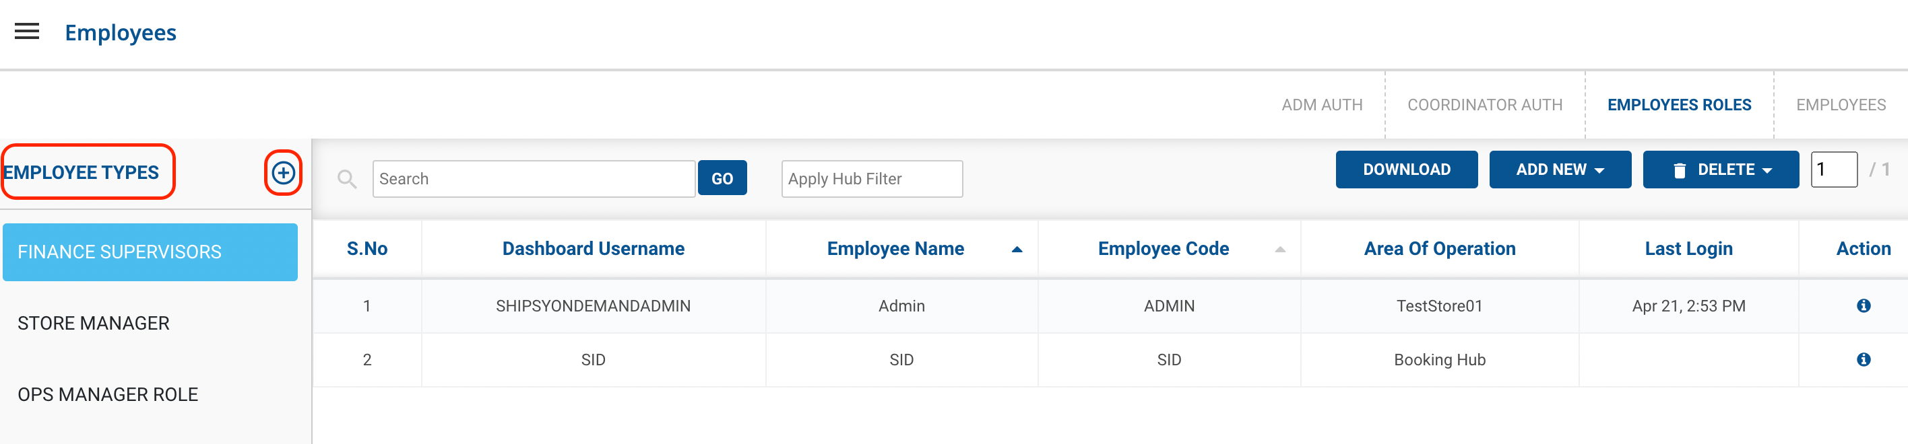Open the hamburger navigation menu
Screen dimensions: 1908x444
coord(27,32)
